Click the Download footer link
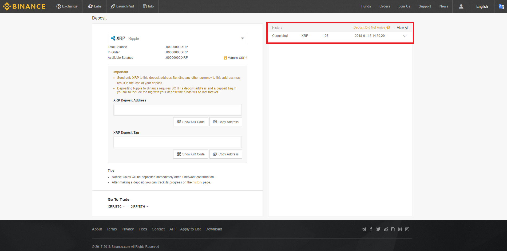507x251 pixels. [x=213, y=229]
